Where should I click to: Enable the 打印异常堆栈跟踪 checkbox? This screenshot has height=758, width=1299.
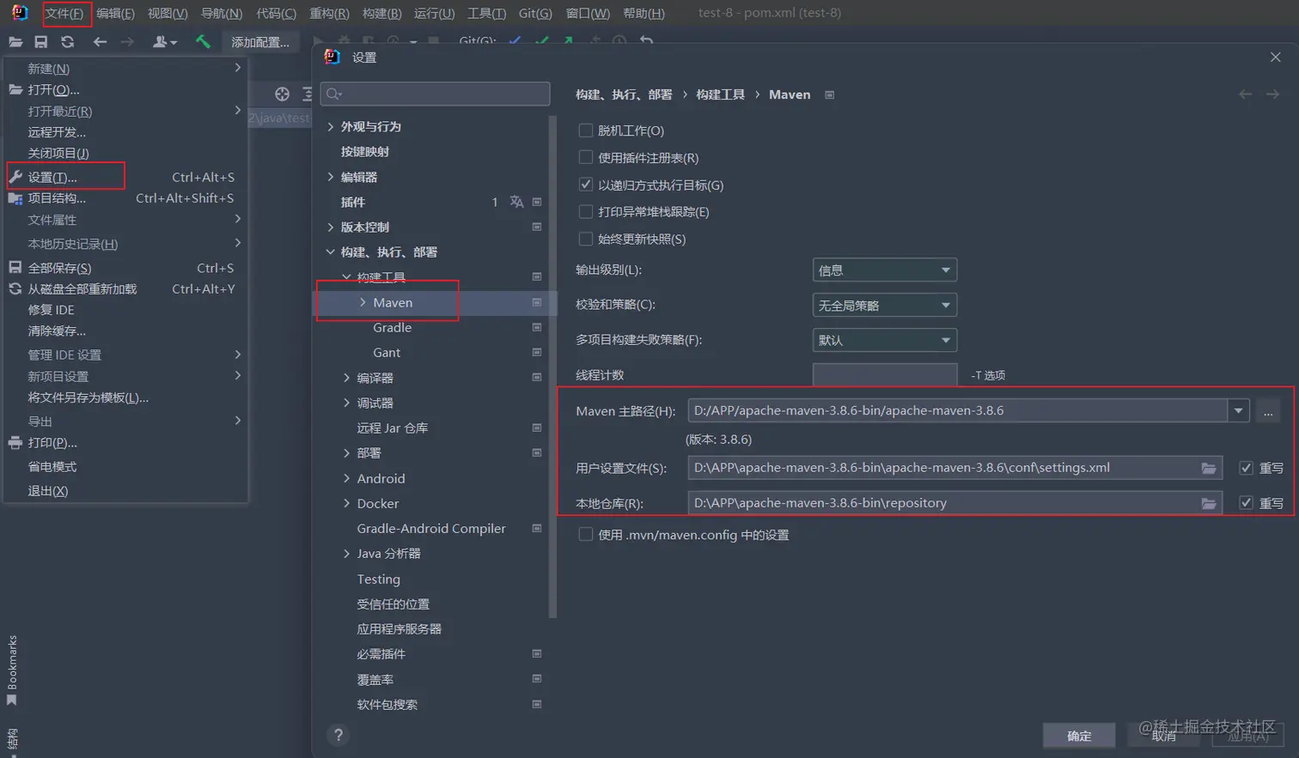(586, 212)
